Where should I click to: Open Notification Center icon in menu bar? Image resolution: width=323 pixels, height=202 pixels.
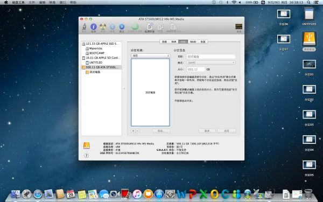click(316, 3)
